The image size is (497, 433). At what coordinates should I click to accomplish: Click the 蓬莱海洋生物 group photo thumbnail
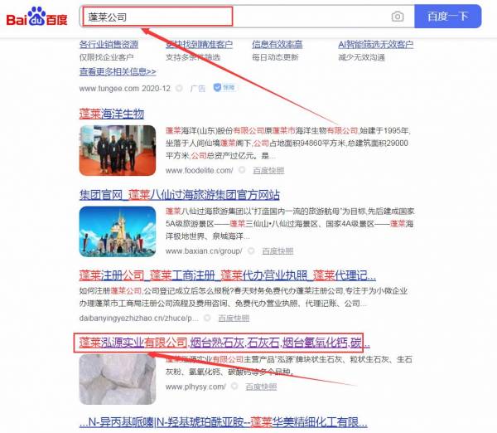tap(117, 149)
